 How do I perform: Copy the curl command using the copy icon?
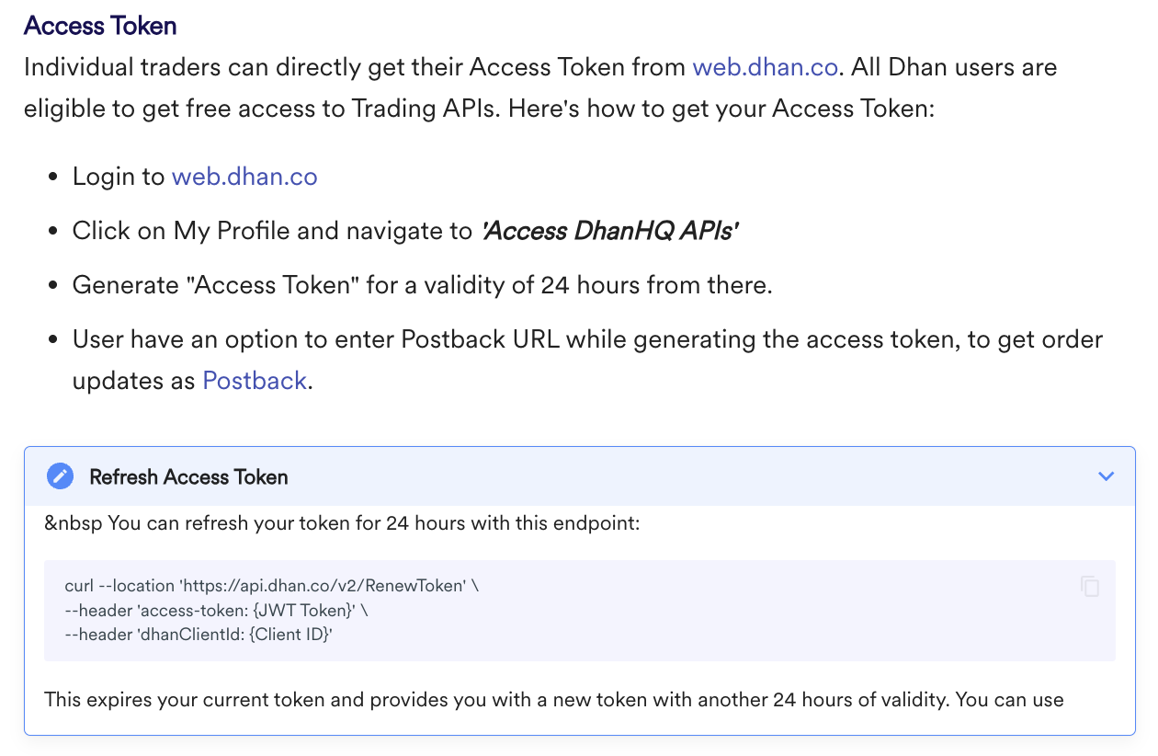pos(1090,586)
